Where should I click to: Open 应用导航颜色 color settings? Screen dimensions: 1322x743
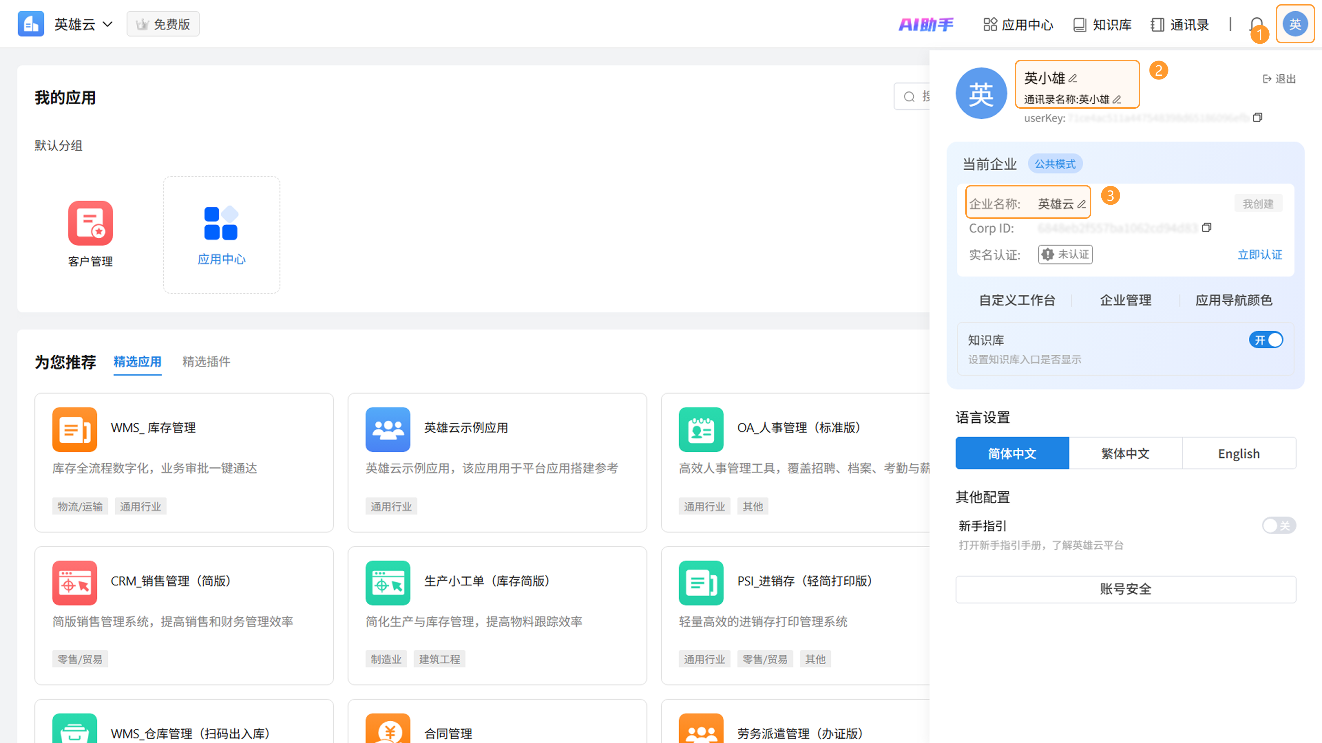point(1234,300)
